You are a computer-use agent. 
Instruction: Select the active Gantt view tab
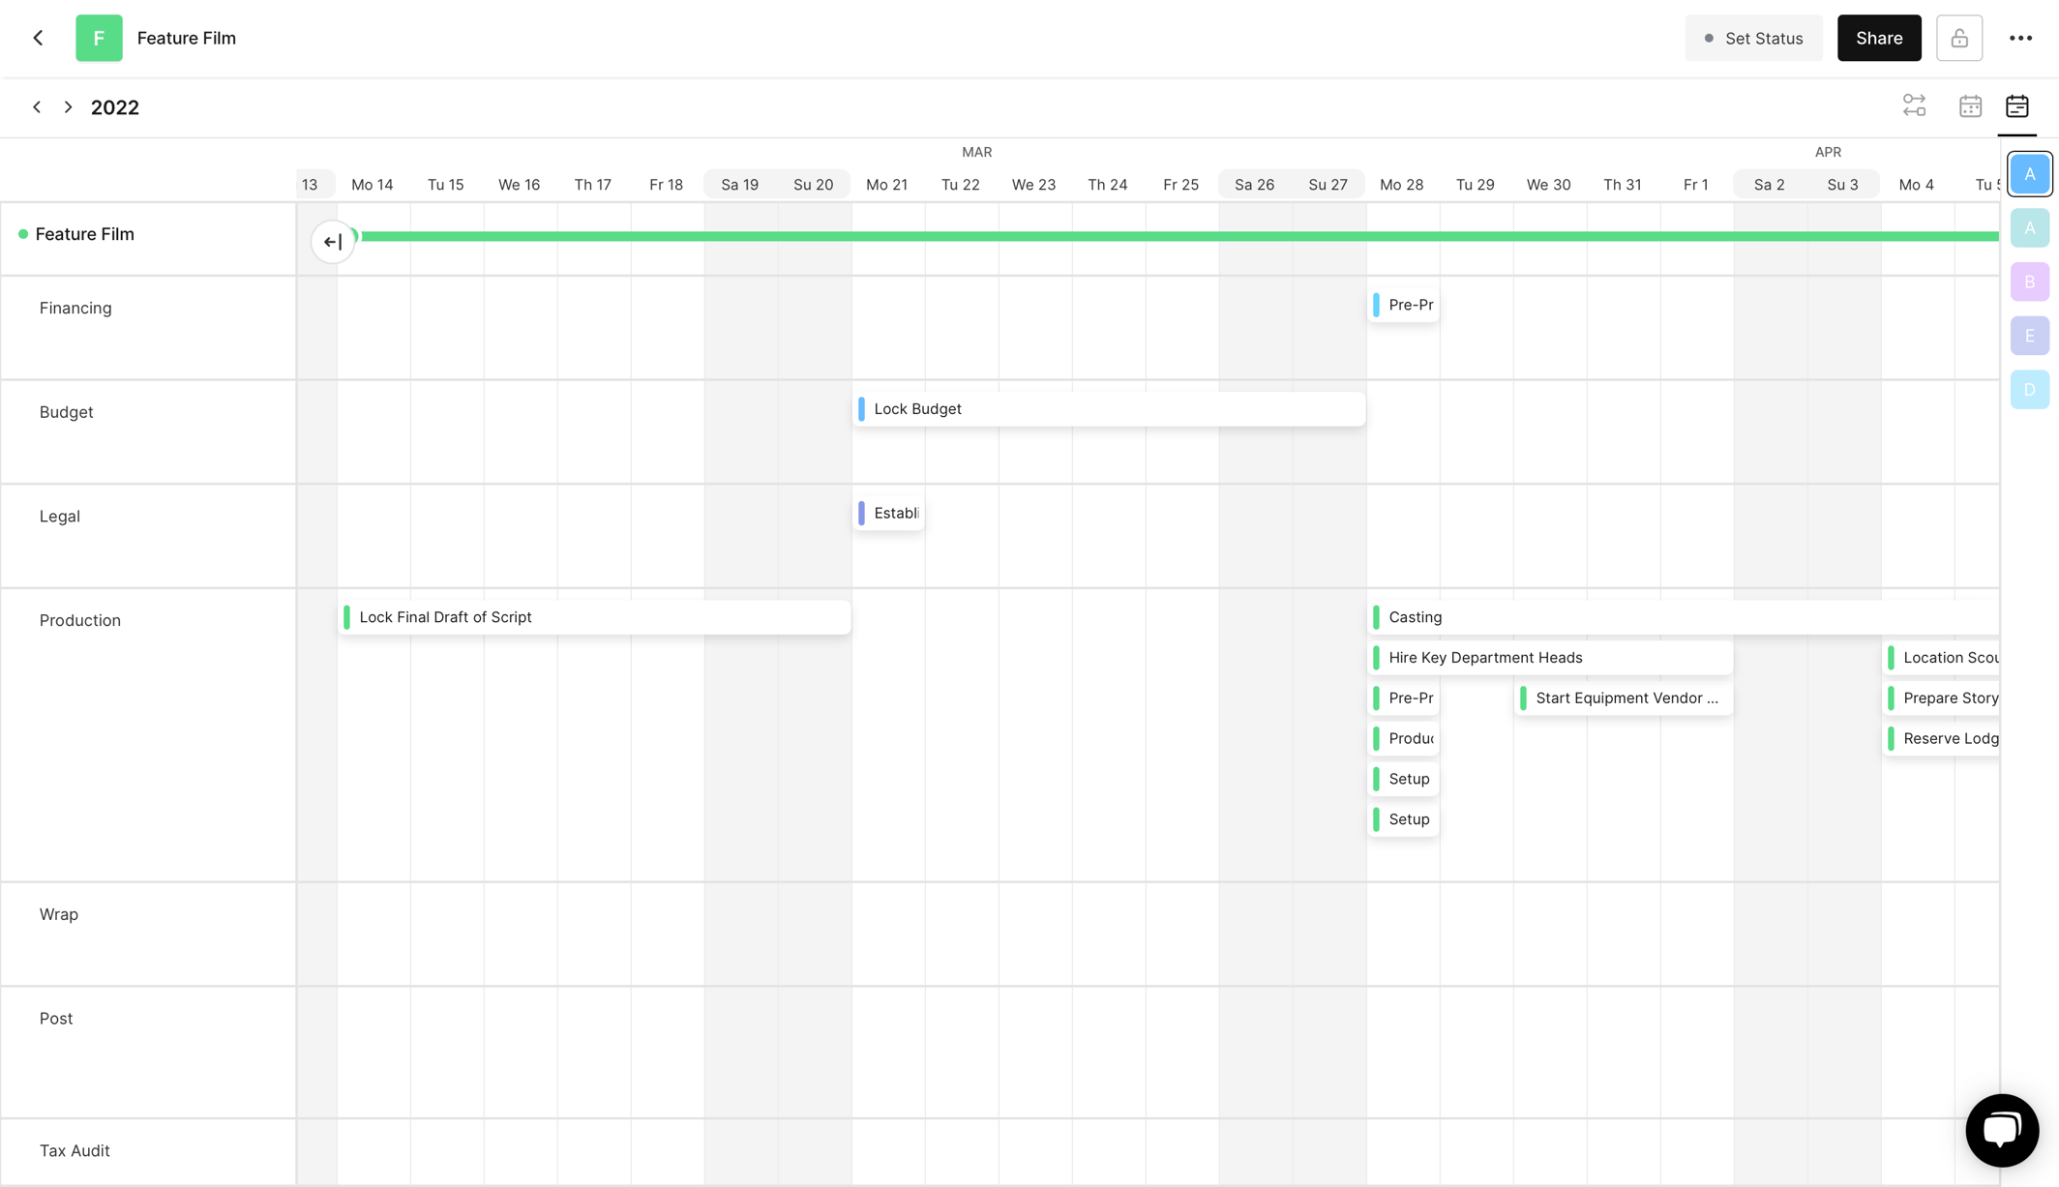[2017, 106]
